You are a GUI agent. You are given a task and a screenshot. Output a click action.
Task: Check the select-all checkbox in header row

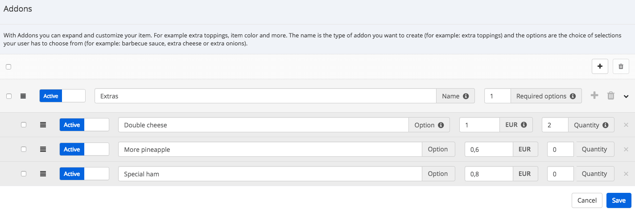8,67
